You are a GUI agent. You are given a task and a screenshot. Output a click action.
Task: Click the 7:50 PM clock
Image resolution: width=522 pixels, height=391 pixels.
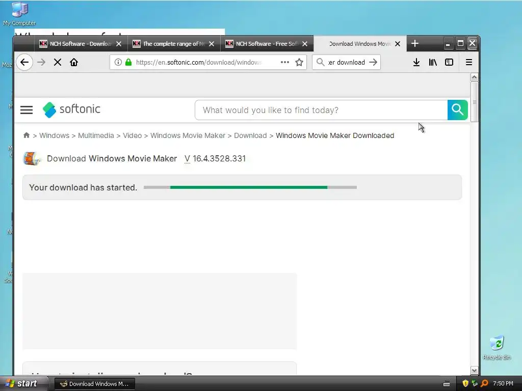503,383
